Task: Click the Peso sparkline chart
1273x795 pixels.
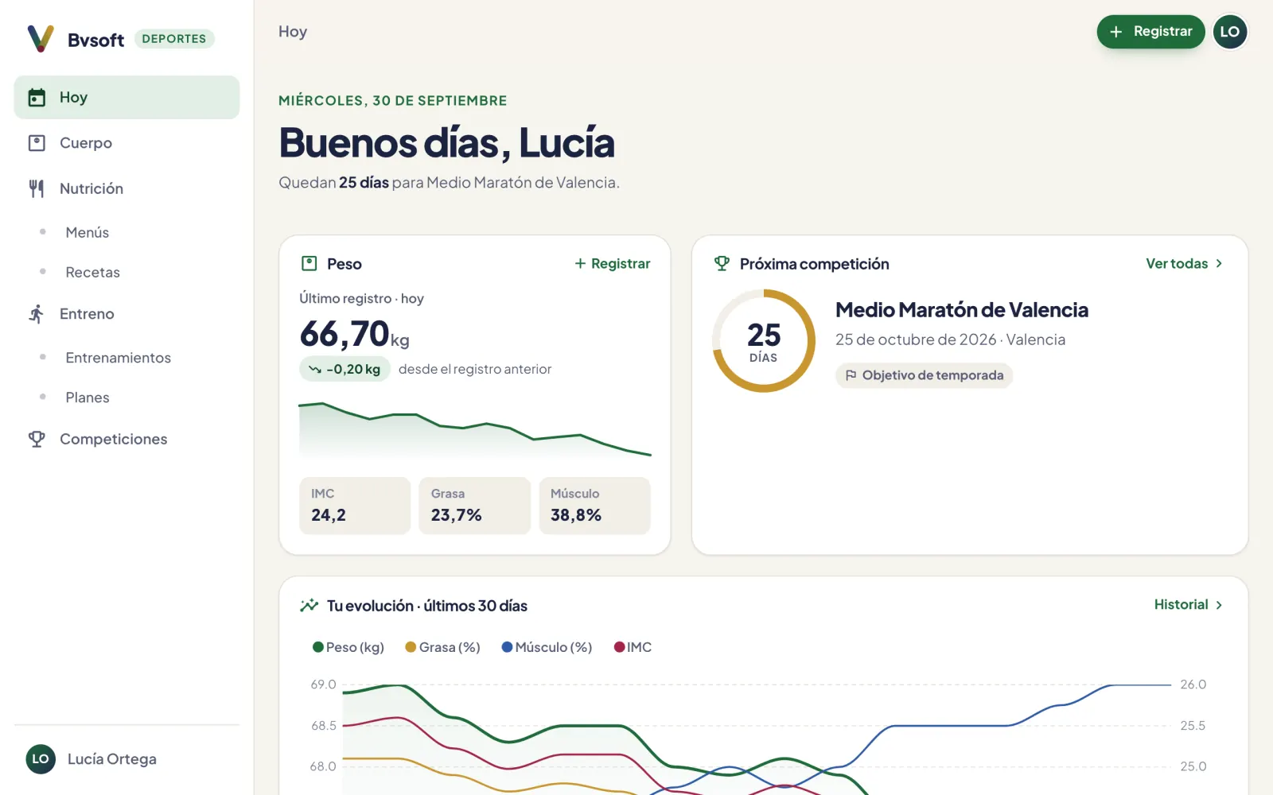Action: coord(475,429)
